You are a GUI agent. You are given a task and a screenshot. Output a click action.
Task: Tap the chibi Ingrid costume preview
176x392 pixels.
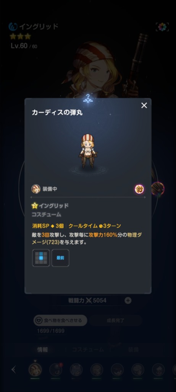coord(88,150)
